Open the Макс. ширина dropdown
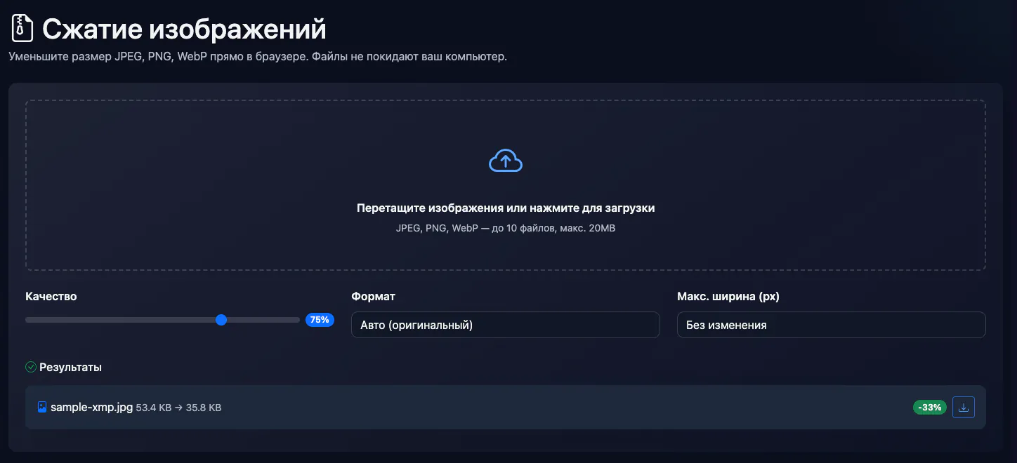The image size is (1017, 463). tap(832, 325)
